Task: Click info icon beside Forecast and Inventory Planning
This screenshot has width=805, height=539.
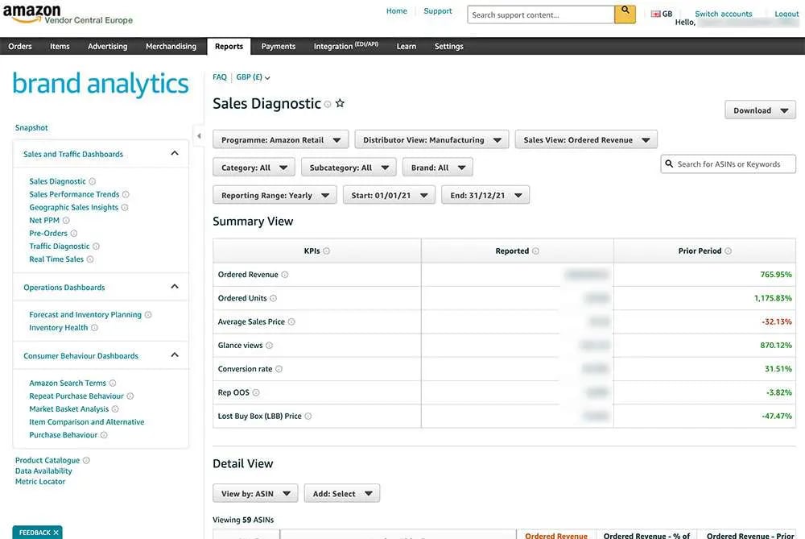Action: [148, 314]
